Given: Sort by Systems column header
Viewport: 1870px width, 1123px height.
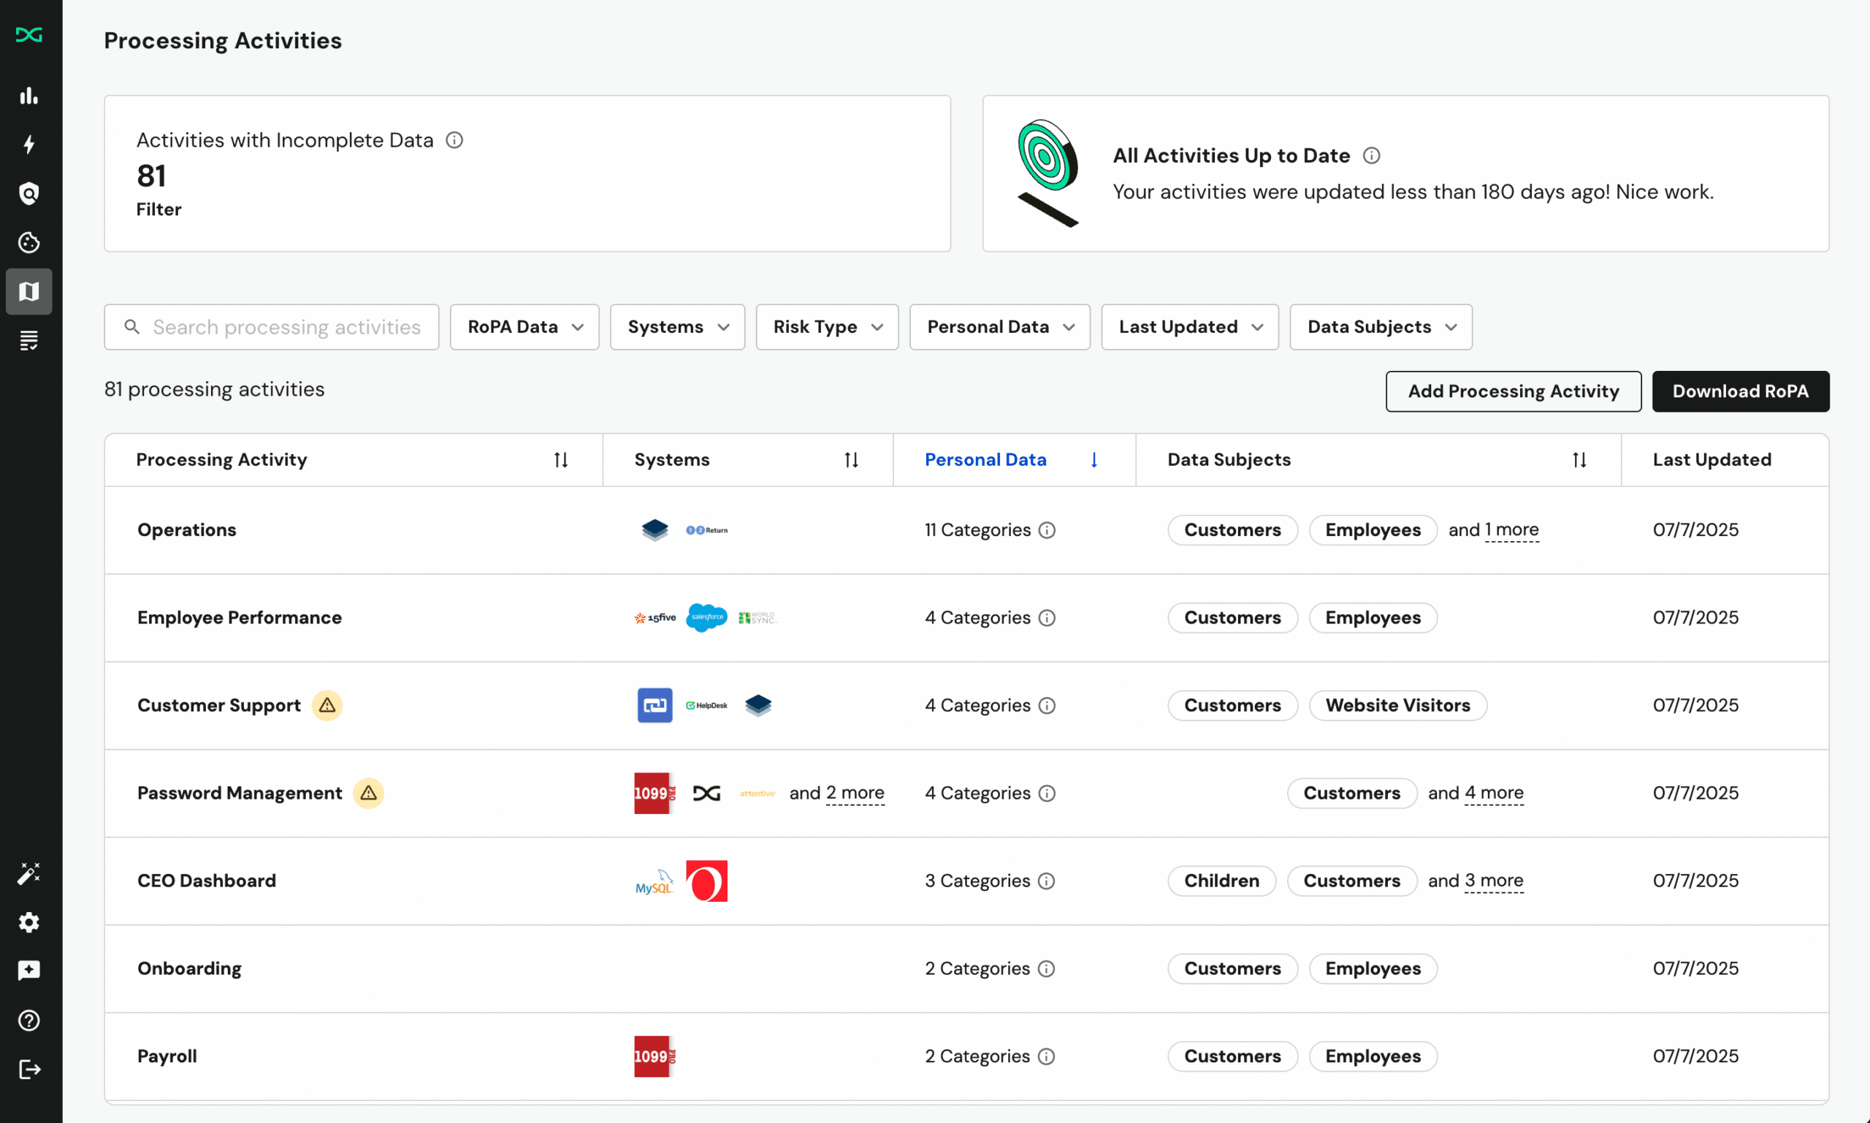Looking at the screenshot, I should [851, 460].
